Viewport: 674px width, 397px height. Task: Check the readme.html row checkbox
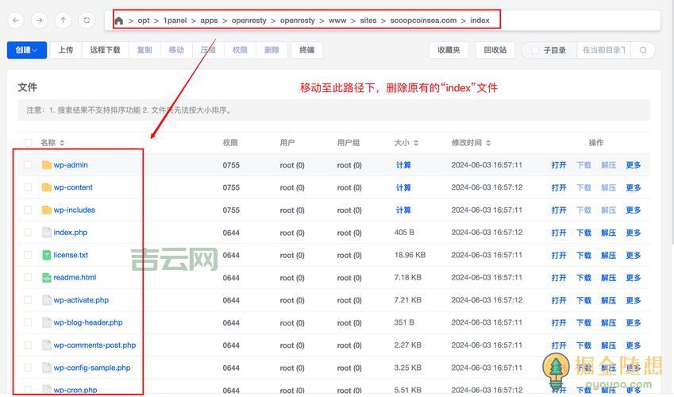(x=28, y=277)
